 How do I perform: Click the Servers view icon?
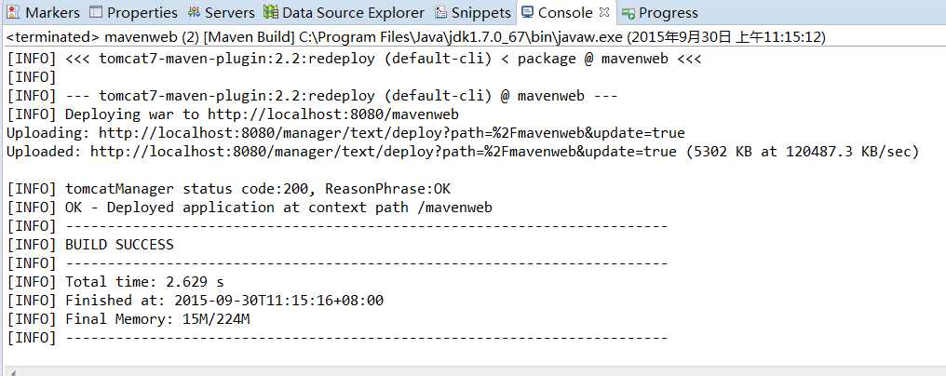[x=194, y=12]
